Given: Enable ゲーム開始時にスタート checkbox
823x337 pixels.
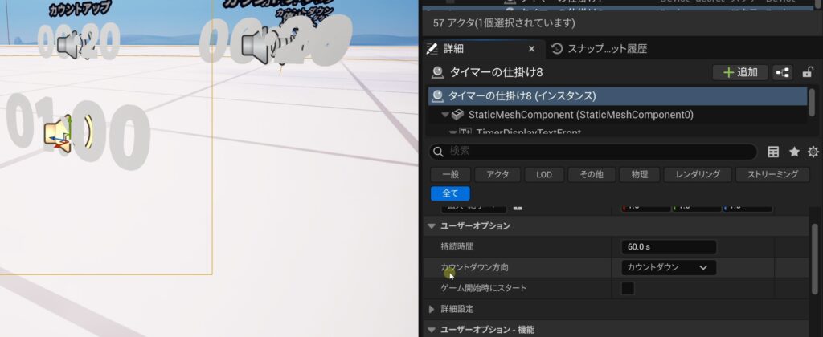Looking at the screenshot, I should (628, 288).
